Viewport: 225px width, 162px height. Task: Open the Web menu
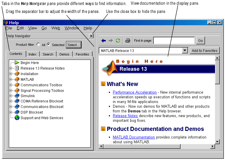(x=56, y=28)
